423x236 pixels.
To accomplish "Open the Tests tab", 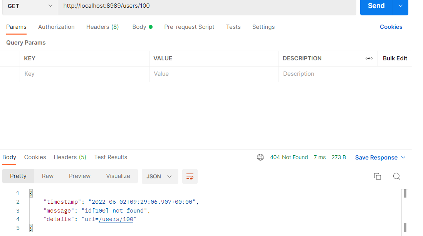I will pyautogui.click(x=233, y=27).
